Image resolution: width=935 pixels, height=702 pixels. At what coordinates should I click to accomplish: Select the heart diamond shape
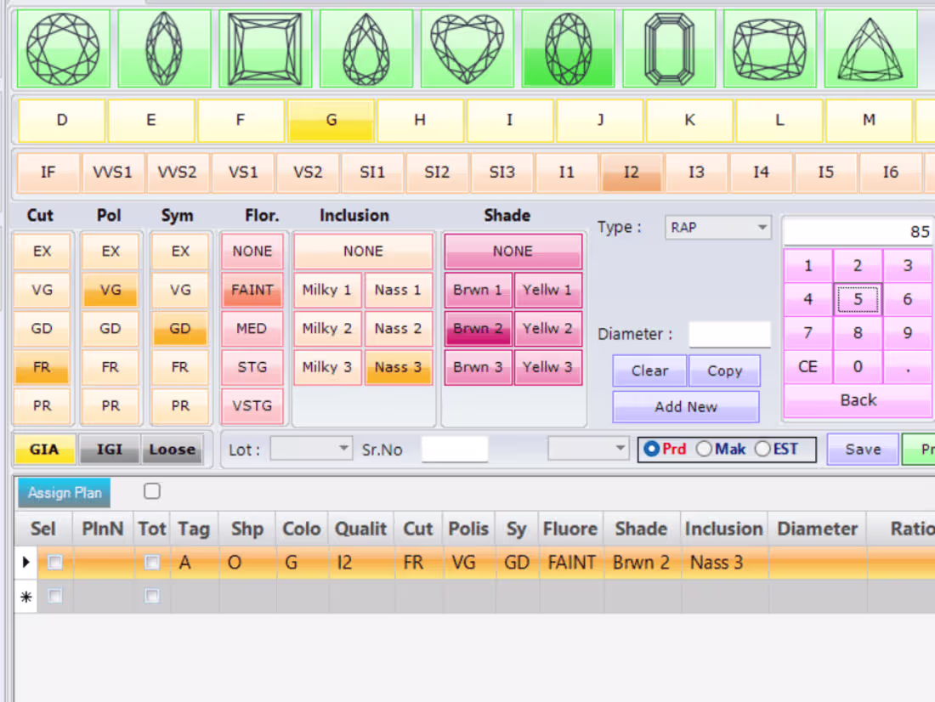(x=467, y=49)
